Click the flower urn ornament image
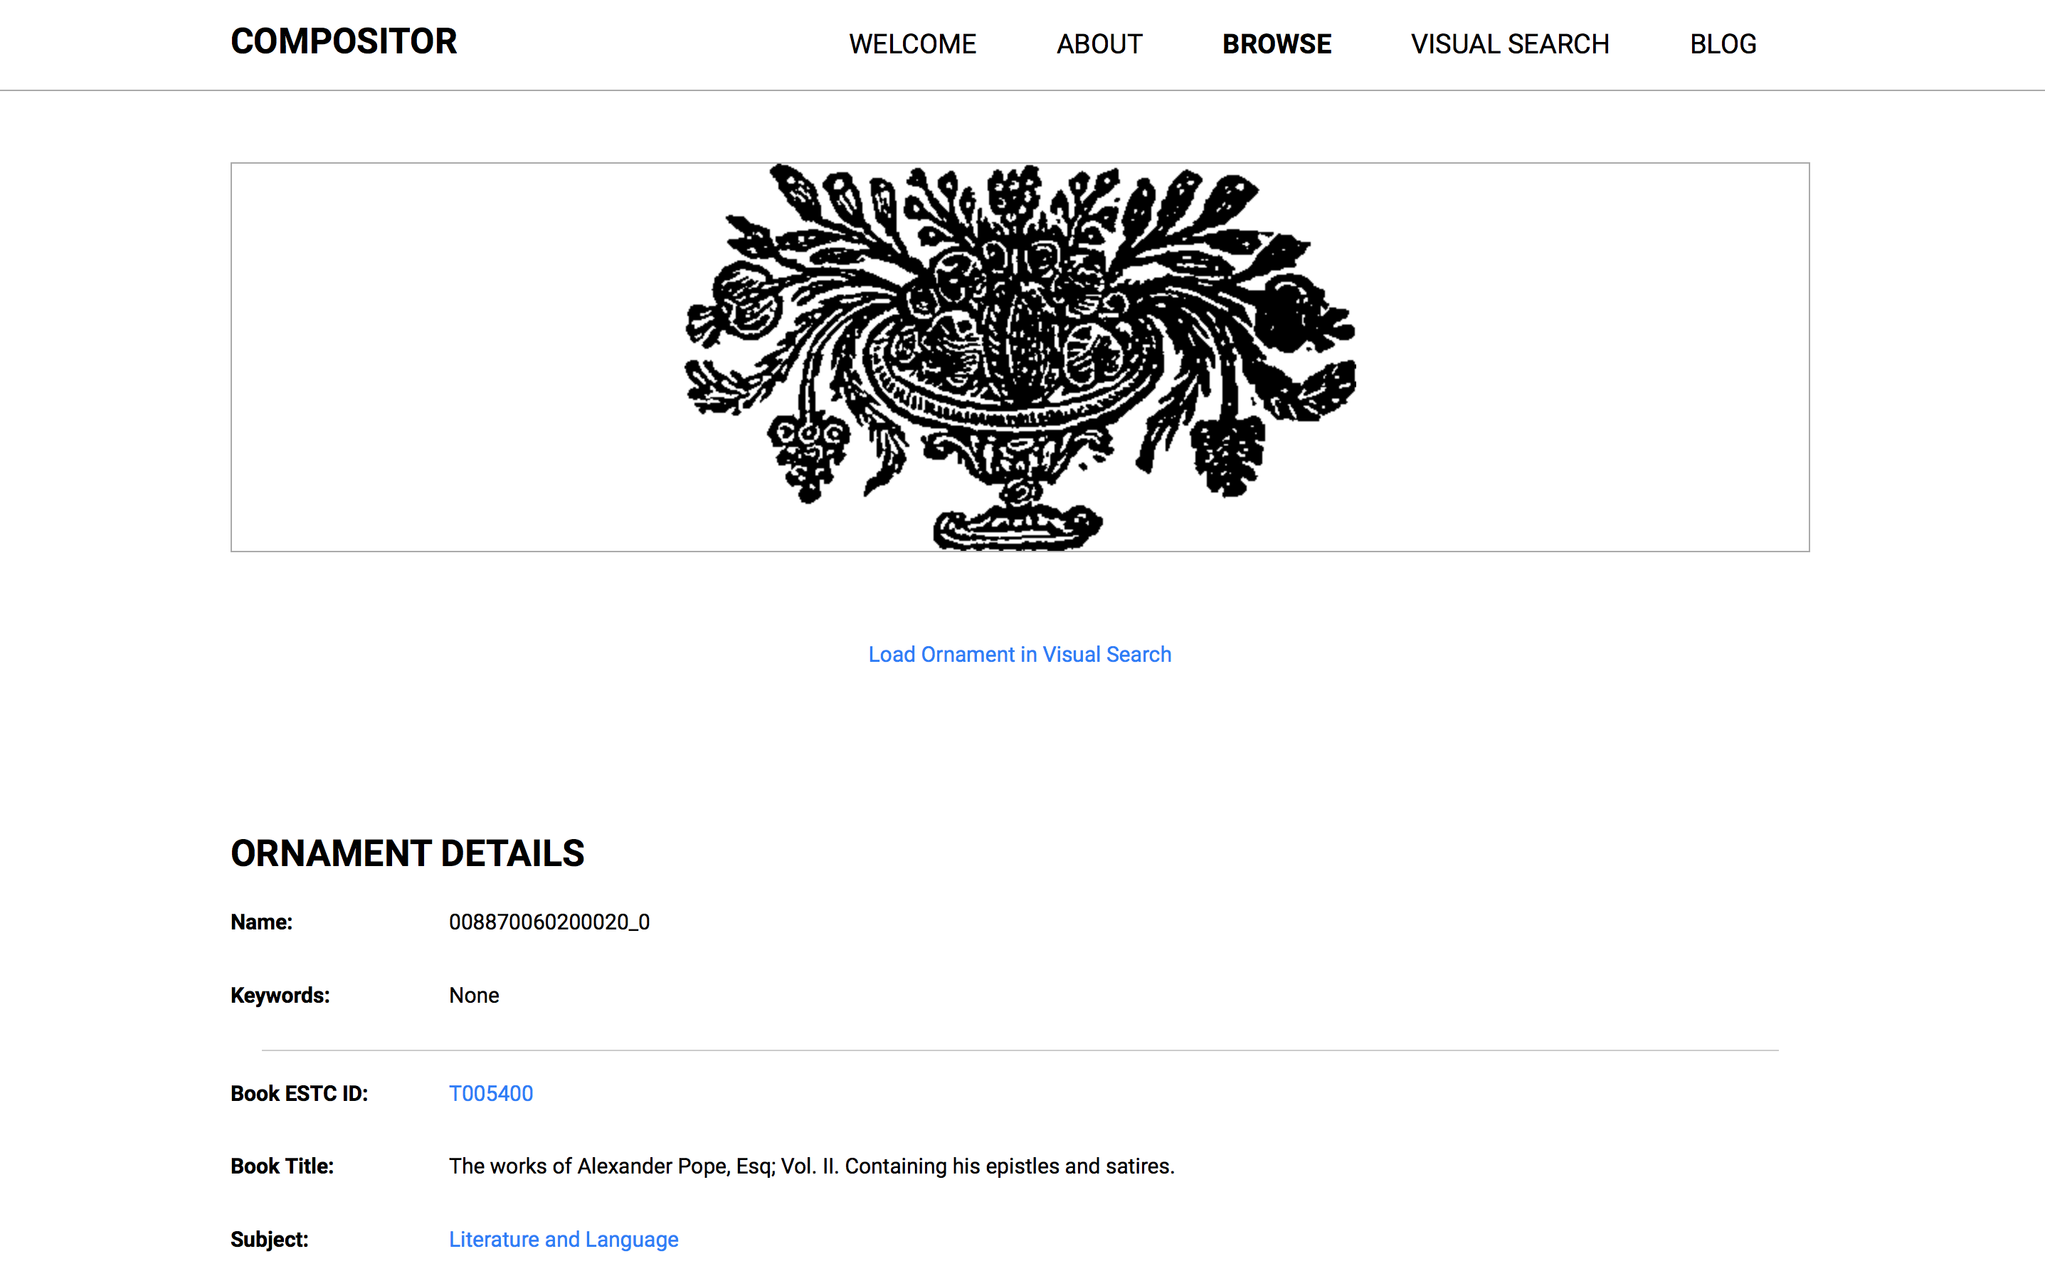The width and height of the screenshot is (2045, 1281). point(1020,357)
